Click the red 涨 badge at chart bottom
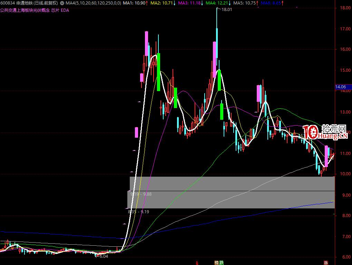This screenshot has height=265, width=352. tap(325, 263)
